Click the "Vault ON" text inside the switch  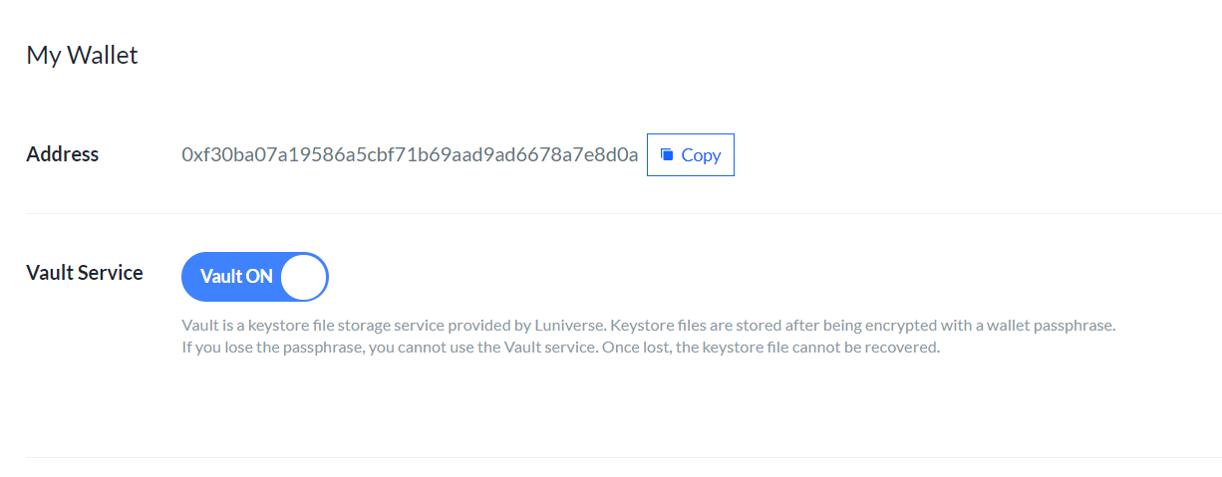point(236,277)
